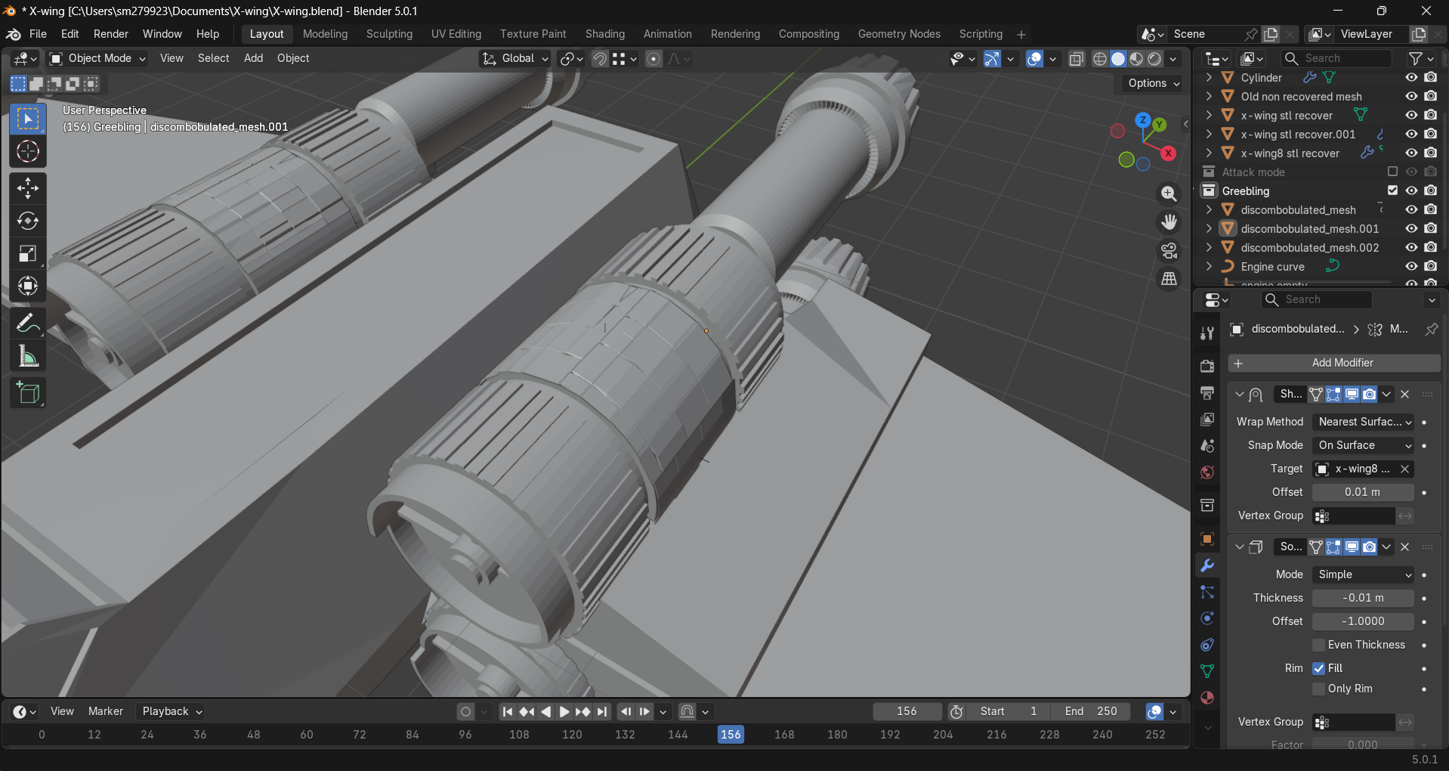Switch perspective/orthographic grid icon

[x=1169, y=279]
